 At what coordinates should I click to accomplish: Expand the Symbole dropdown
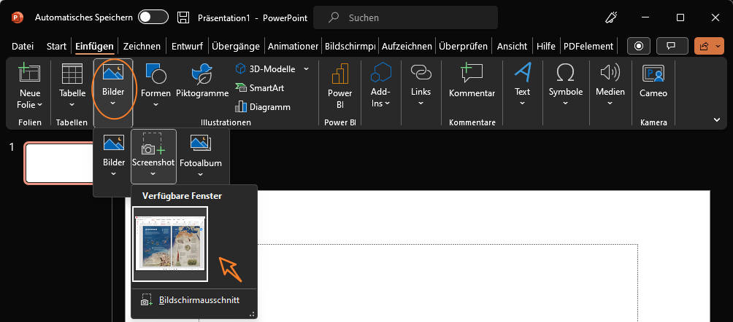tap(566, 103)
